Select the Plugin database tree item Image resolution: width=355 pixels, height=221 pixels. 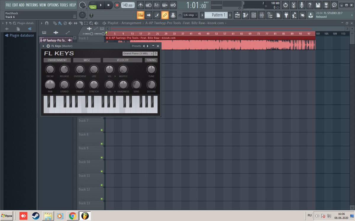click(20, 35)
